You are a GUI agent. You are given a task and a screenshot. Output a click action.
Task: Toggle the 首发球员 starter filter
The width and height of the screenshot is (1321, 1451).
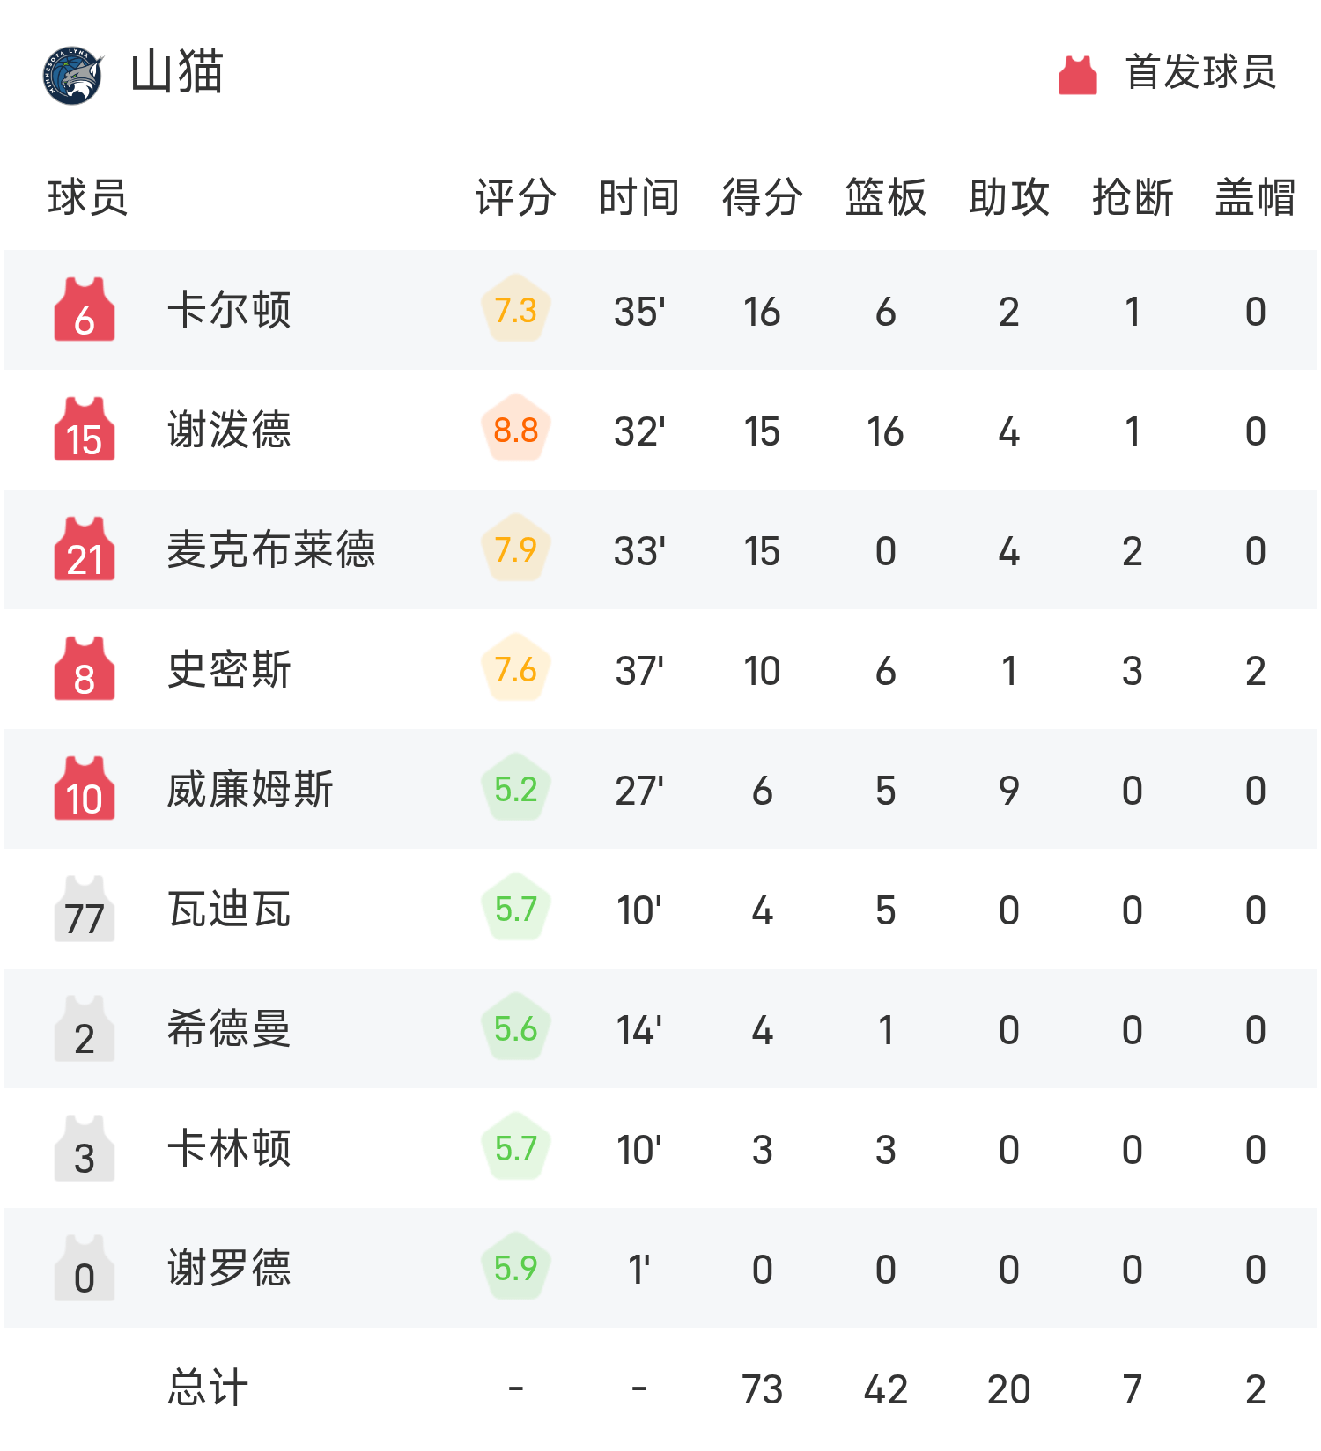pos(1198,76)
